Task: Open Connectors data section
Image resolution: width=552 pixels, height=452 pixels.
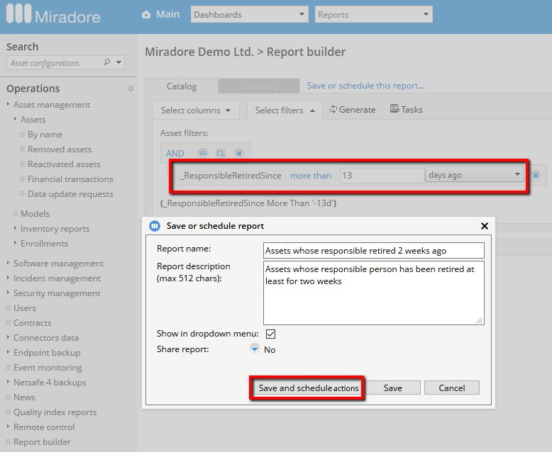Action: coord(46,337)
